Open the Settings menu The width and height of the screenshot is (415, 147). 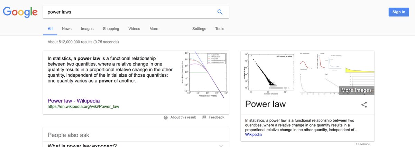[199, 29]
